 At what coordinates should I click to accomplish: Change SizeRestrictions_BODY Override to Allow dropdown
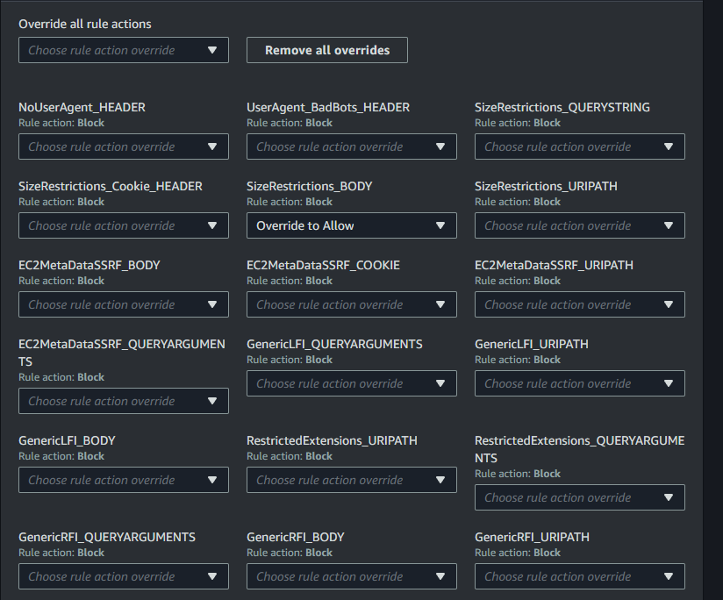351,225
